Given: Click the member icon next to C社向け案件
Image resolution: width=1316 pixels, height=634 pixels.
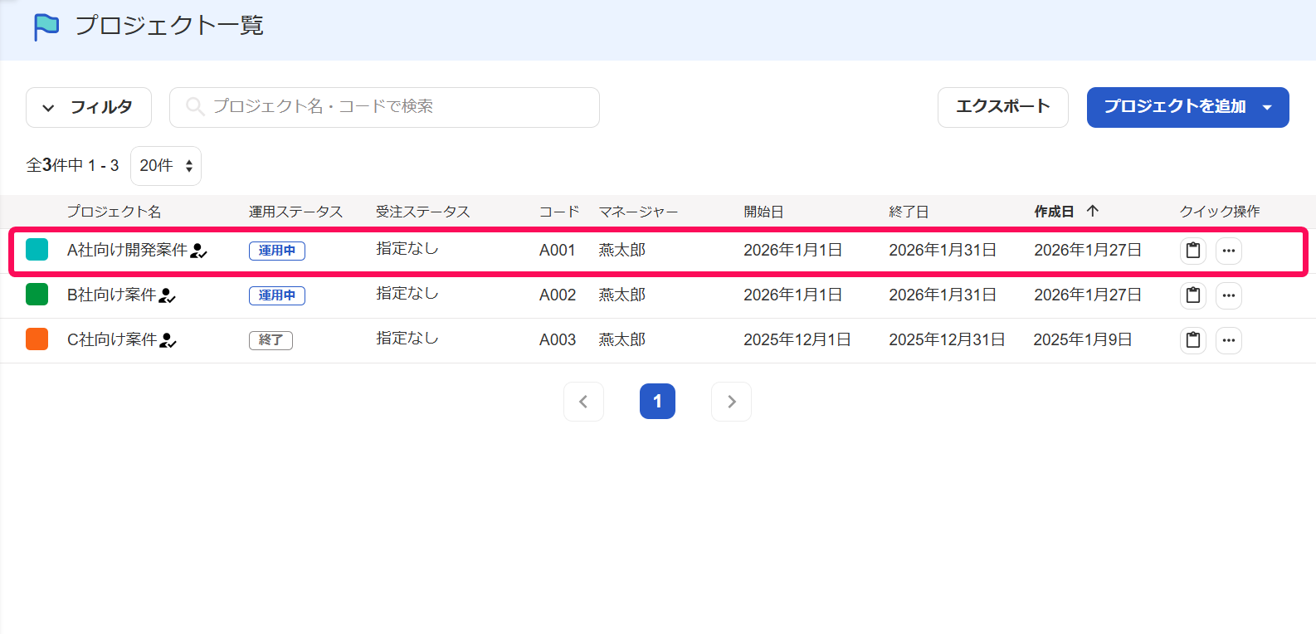Looking at the screenshot, I should 168,340.
